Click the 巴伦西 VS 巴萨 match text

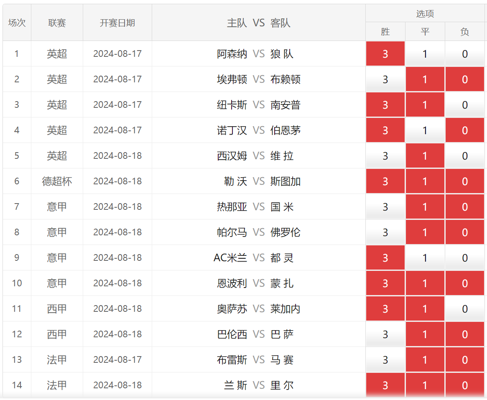point(255,334)
